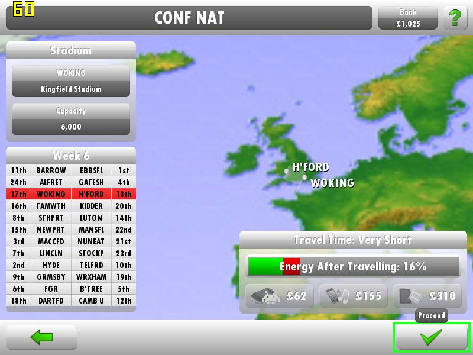The width and height of the screenshot is (473, 355).
Task: Select the BARROW vs EBBSFL fixture row
Action: pos(71,170)
